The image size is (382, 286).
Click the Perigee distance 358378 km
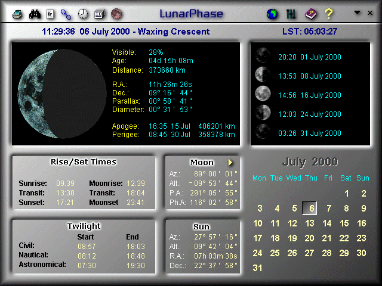pos(217,135)
